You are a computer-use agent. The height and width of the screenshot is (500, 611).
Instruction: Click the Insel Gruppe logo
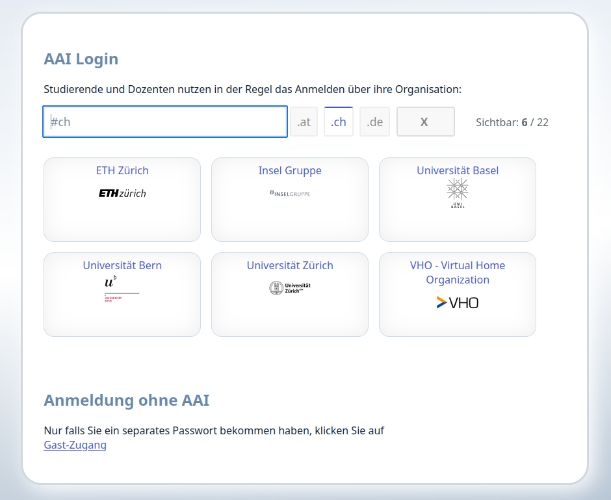click(x=289, y=193)
